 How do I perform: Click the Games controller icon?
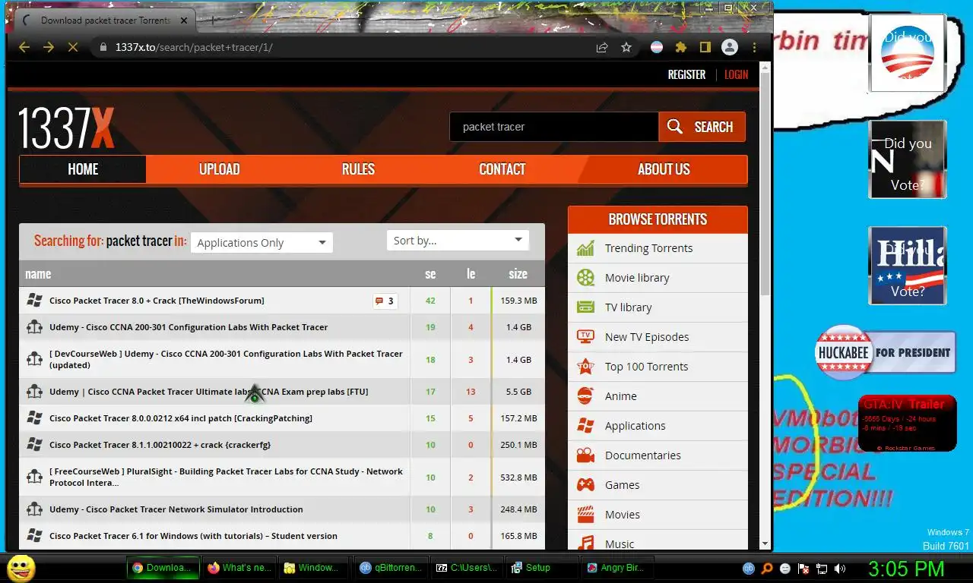(585, 485)
